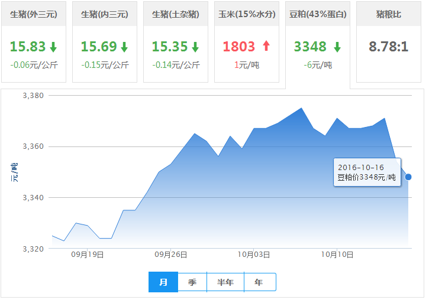Screen dimensions: 429x300
Task: Click the 3,340 y-axis label
Action: click(x=33, y=198)
